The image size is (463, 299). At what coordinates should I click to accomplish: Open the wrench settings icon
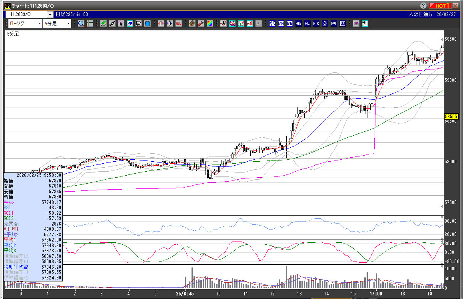click(201, 24)
